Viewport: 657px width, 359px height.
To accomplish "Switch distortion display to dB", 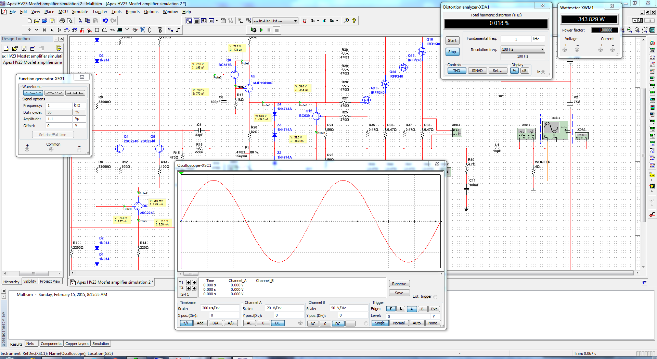I will coord(524,71).
